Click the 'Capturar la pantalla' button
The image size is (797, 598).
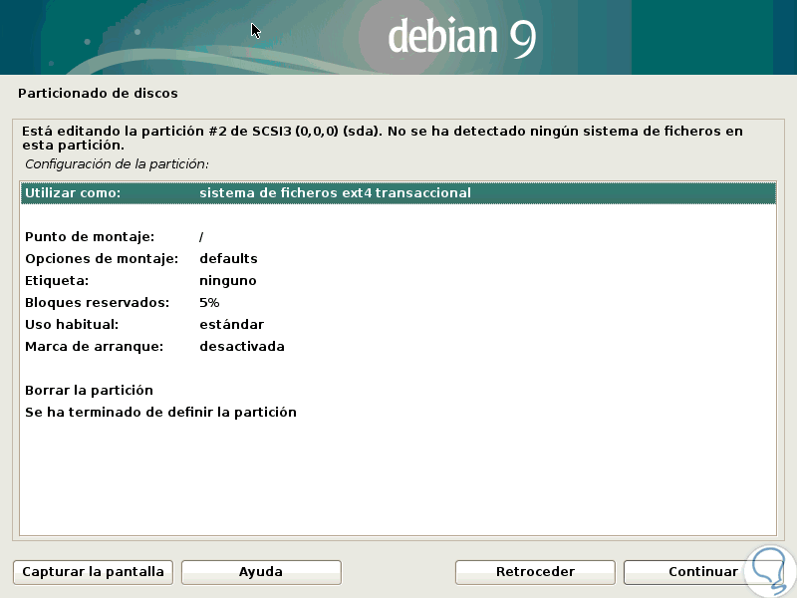pos(93,572)
